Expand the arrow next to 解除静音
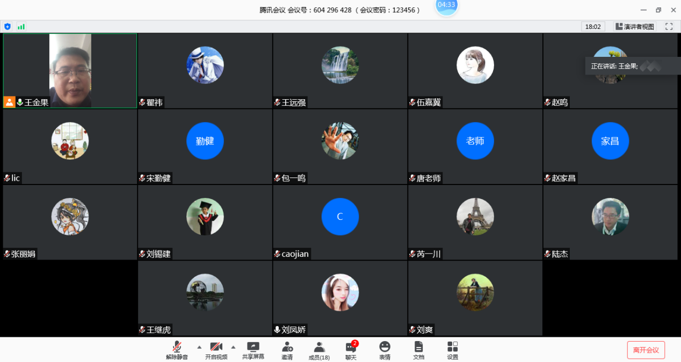681x362 pixels. point(199,346)
